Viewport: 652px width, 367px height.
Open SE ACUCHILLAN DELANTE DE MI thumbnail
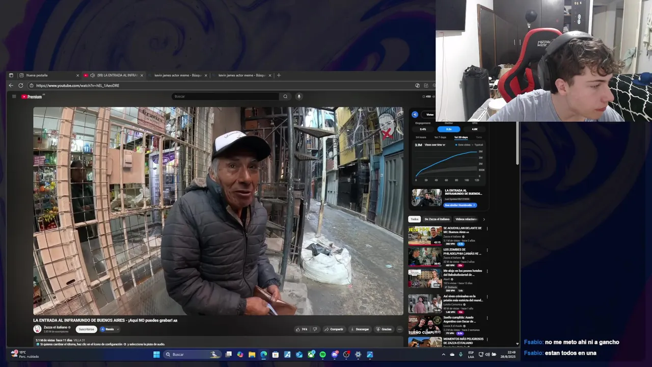click(425, 235)
